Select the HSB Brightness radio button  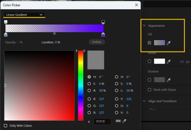(x=89, y=90)
